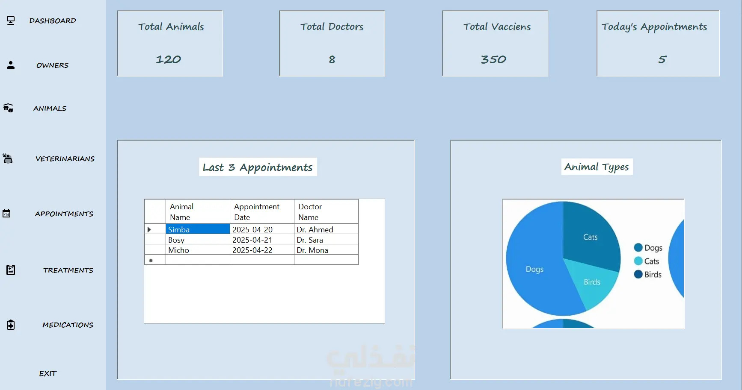Viewport: 742px width, 390px height.
Task: Click the Dr. Mona cell
Action: (326, 249)
